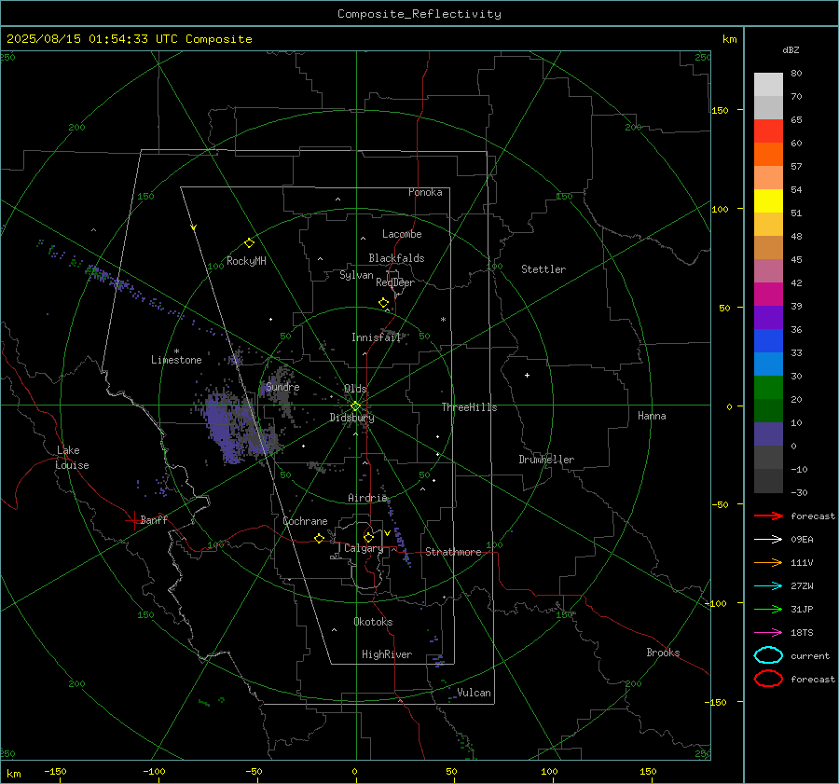Select the bright green 30-20 dBZ swatch
839x784 pixels.
(768, 388)
